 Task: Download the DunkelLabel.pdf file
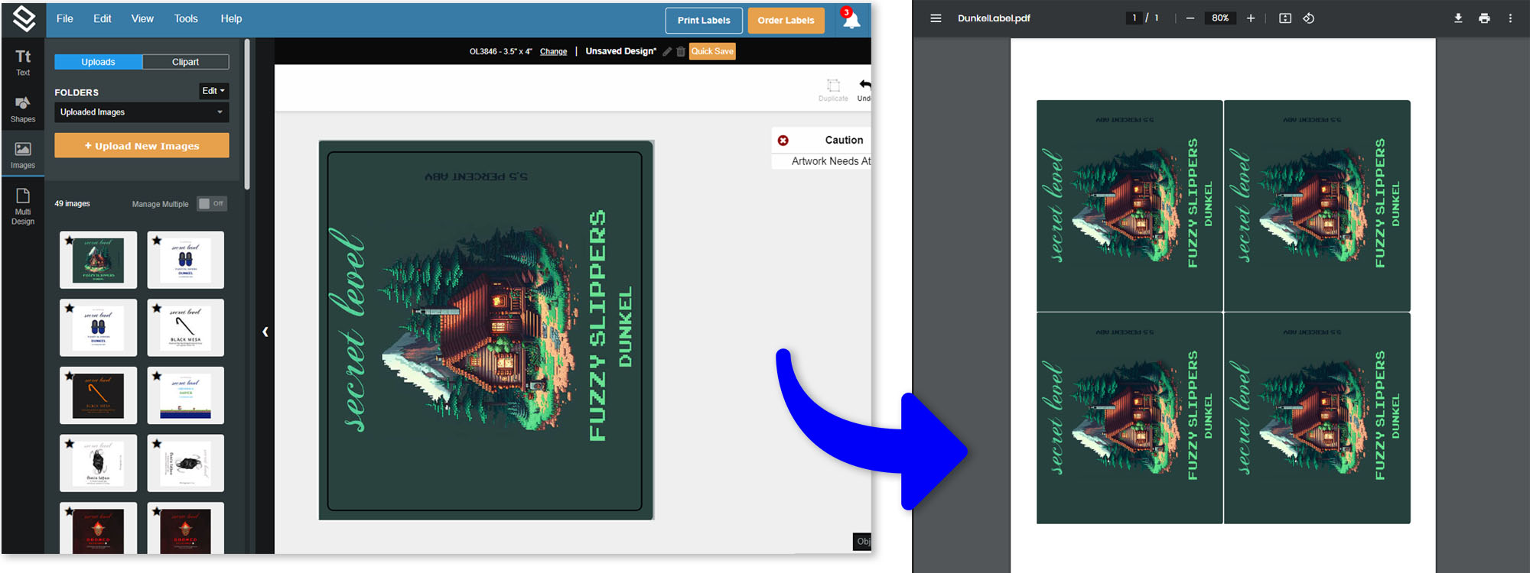[x=1458, y=18]
